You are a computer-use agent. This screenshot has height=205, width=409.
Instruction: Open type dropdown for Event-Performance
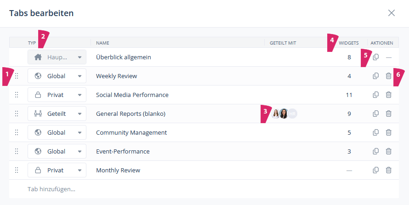pos(57,151)
